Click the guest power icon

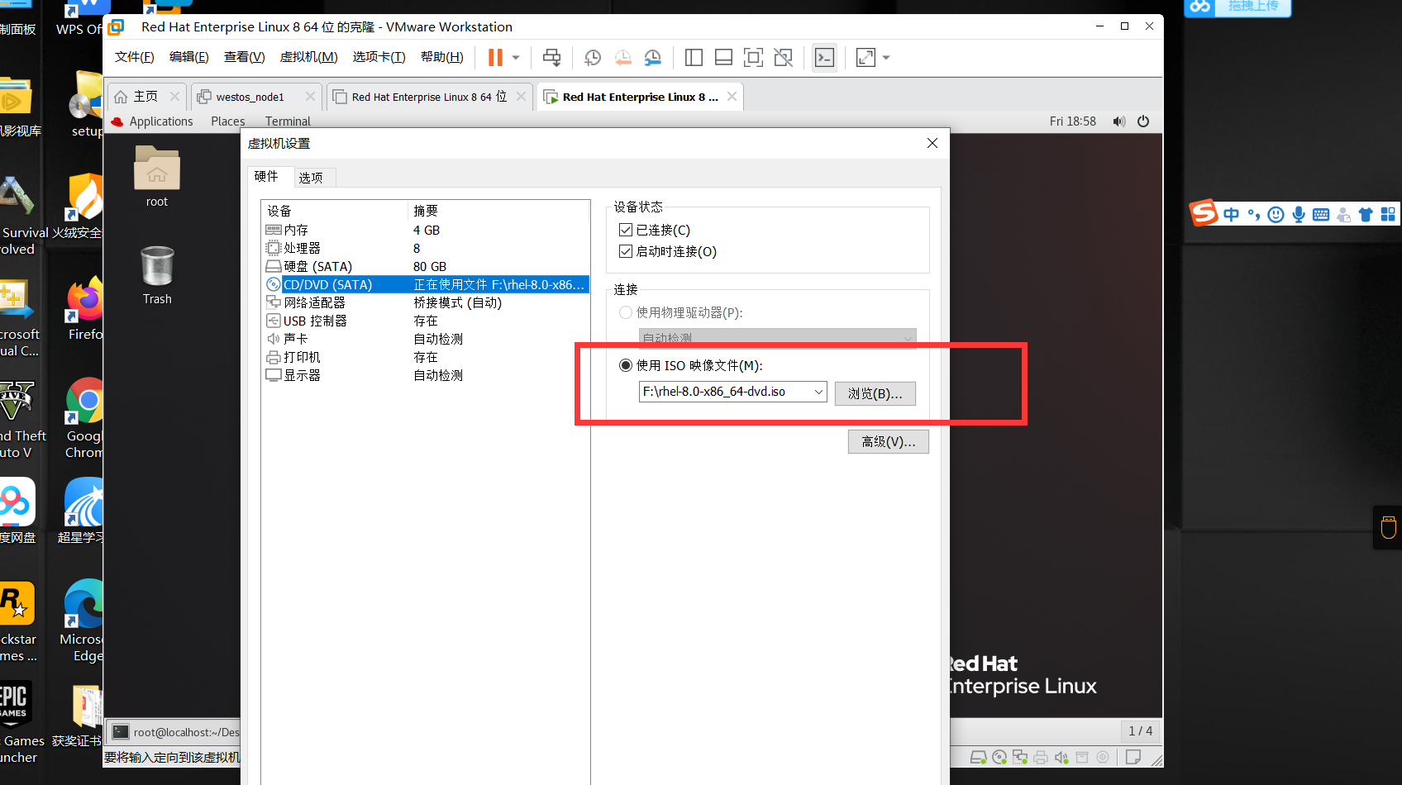(1143, 121)
